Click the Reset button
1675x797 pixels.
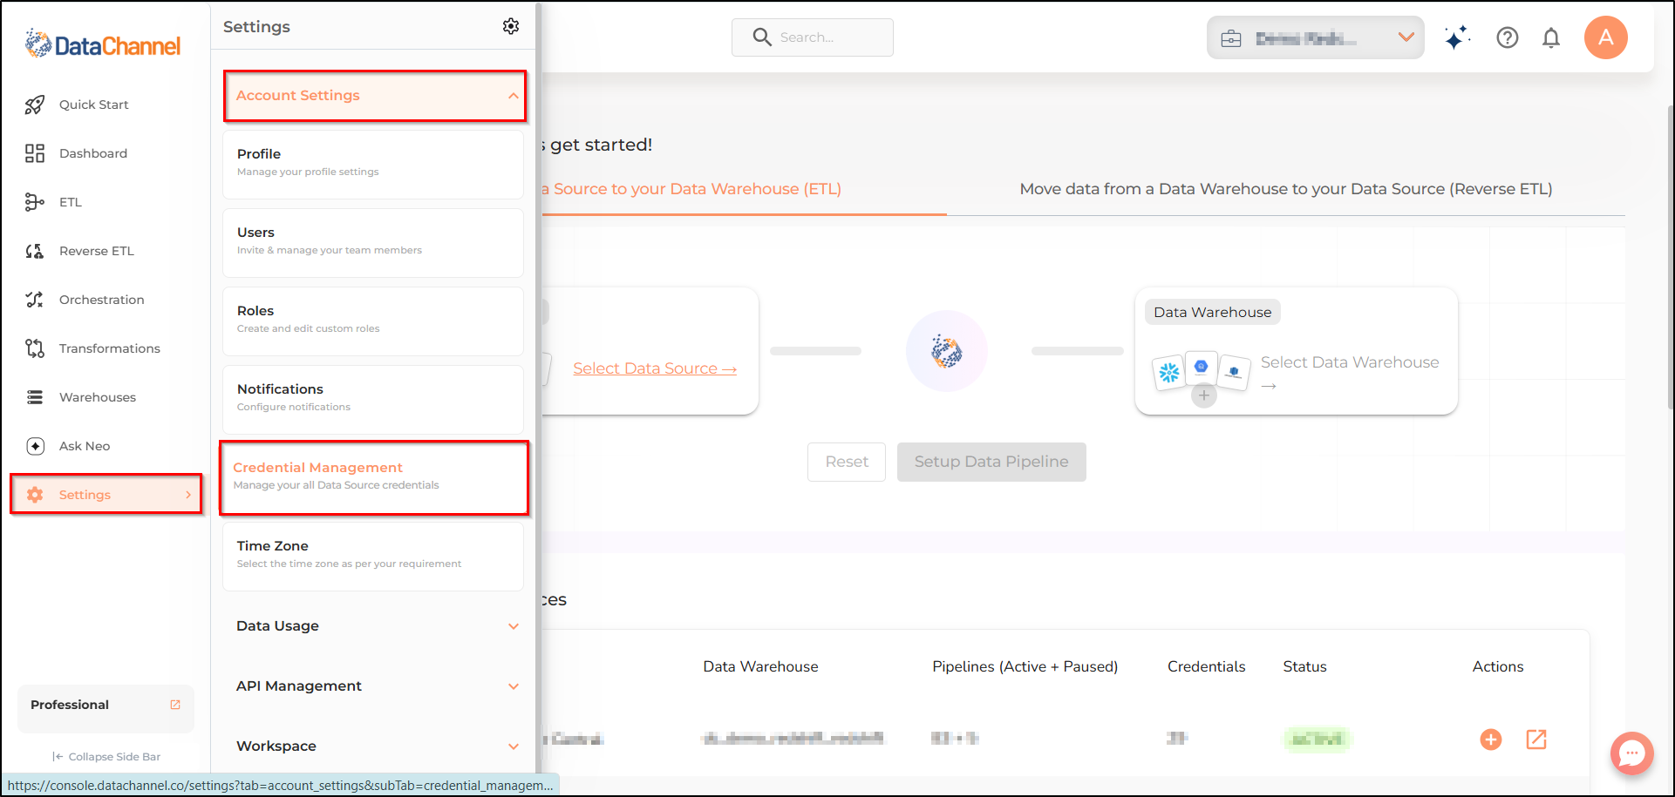click(847, 462)
